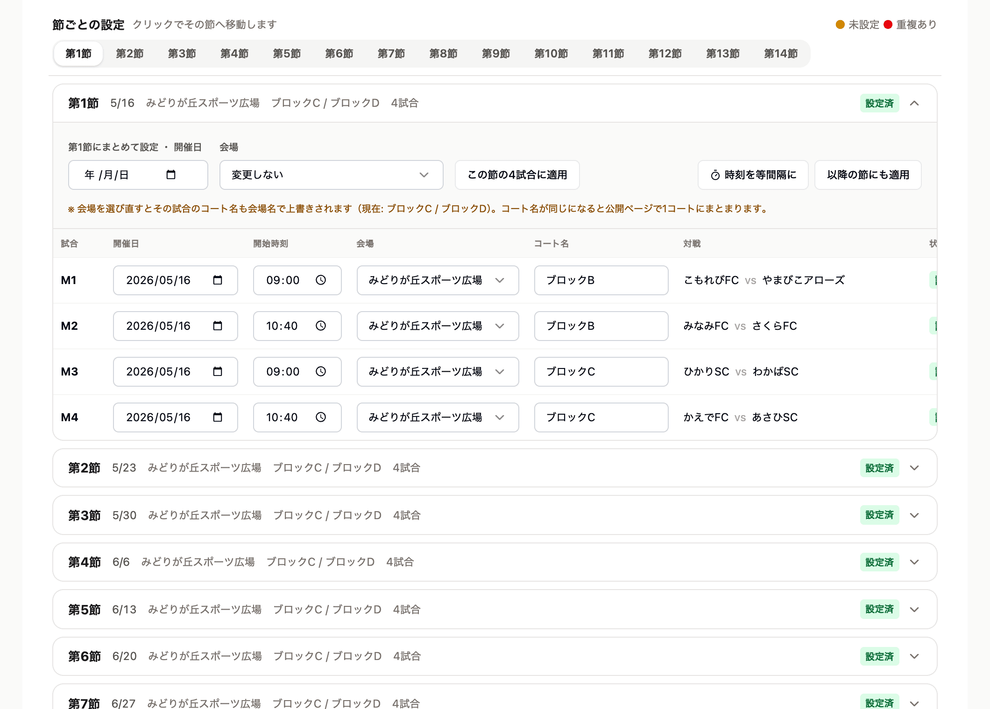The width and height of the screenshot is (990, 709).
Task: Collapse the 第1節 section chevron
Action: coord(914,103)
